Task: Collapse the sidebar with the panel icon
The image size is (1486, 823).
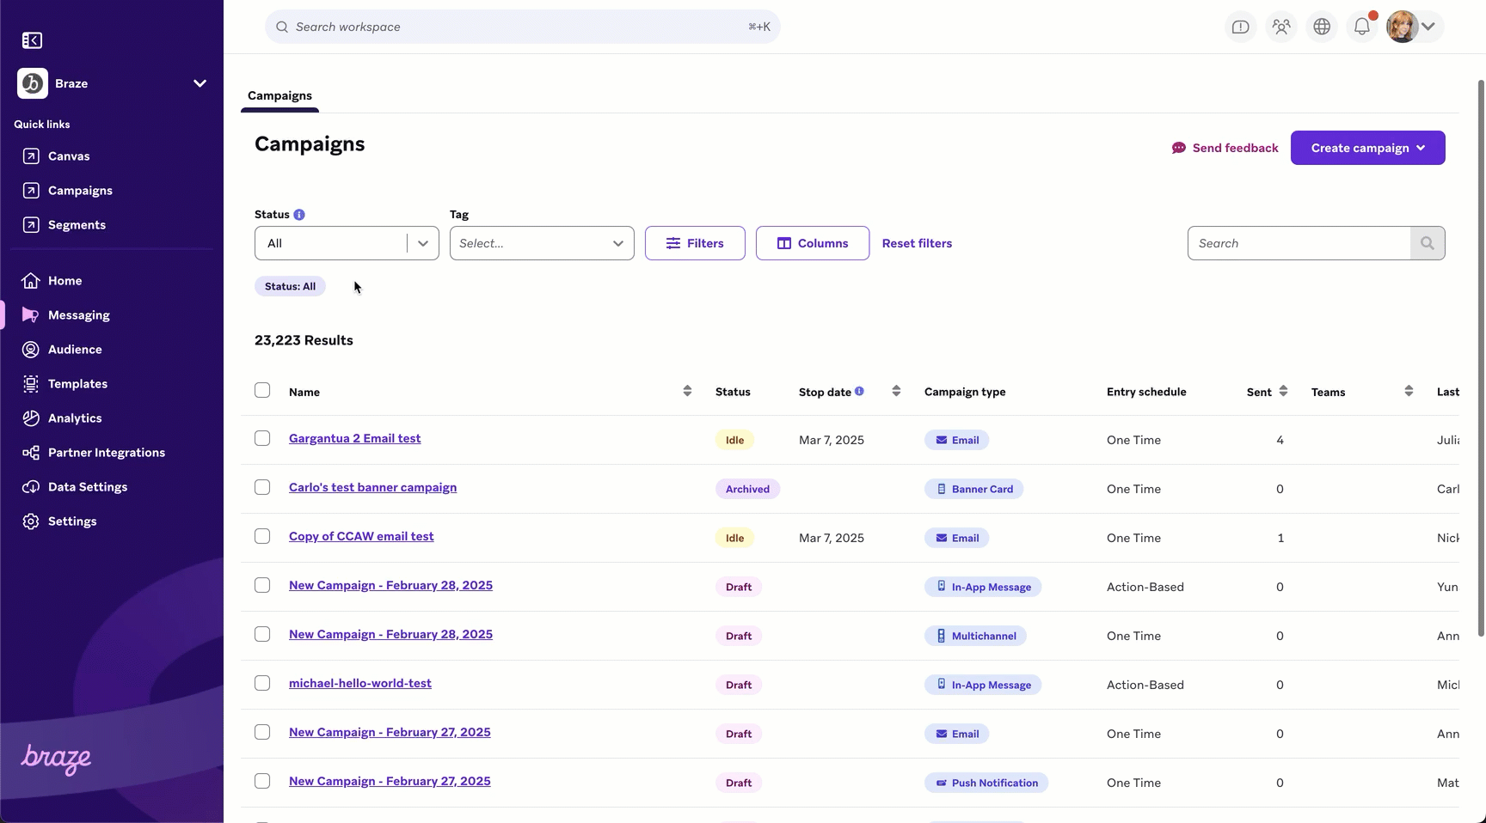Action: 32,40
